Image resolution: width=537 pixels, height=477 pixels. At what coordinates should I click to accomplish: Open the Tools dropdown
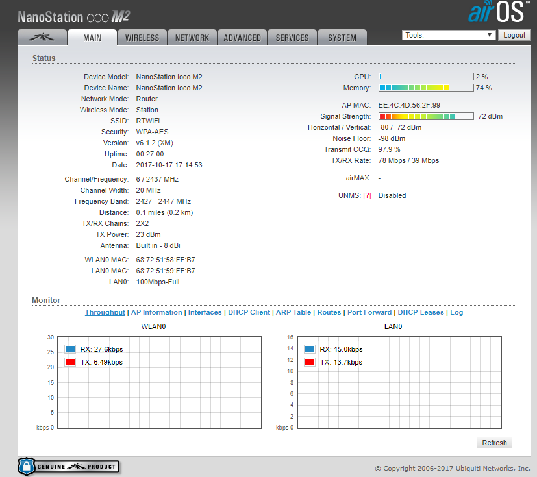449,35
